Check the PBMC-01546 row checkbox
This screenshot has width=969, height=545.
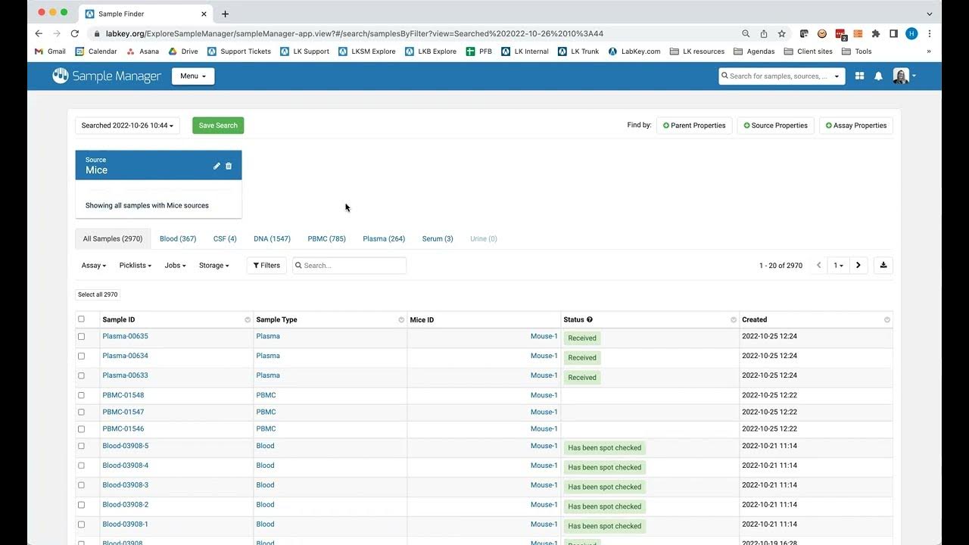coord(82,428)
